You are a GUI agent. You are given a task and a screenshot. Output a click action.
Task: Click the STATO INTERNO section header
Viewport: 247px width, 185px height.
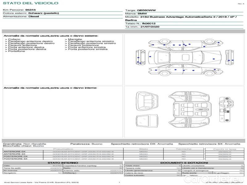click(63, 163)
